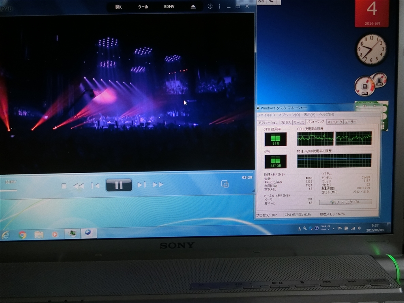Click the IME input mode A icon

(299, 229)
